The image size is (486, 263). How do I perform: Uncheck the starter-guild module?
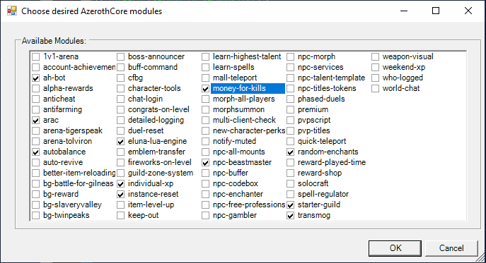pos(291,205)
